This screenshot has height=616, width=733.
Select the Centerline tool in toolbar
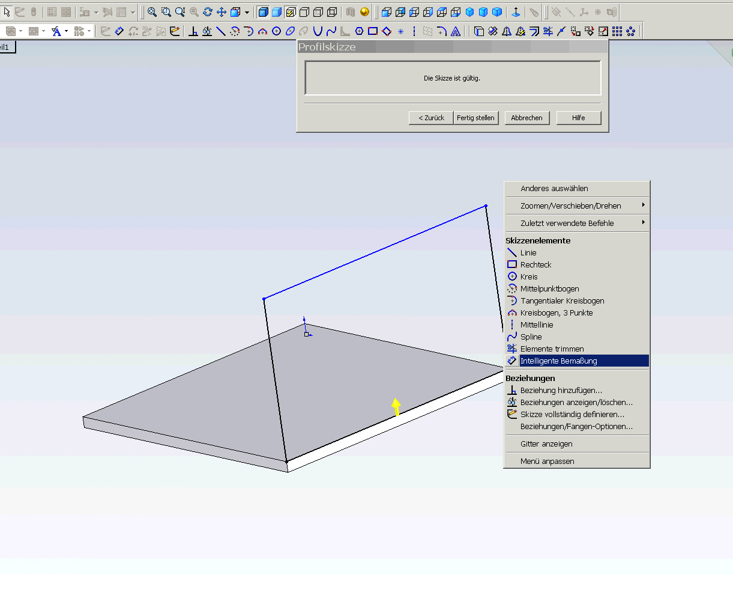point(414,31)
